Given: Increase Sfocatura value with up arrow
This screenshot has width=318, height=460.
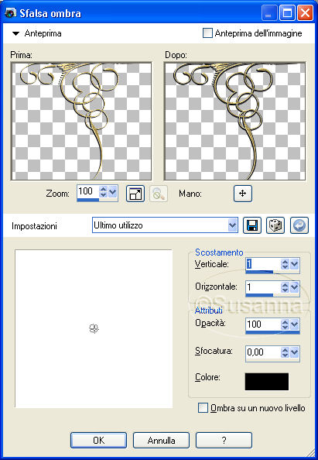Looking at the screenshot, I should [x=285, y=349].
